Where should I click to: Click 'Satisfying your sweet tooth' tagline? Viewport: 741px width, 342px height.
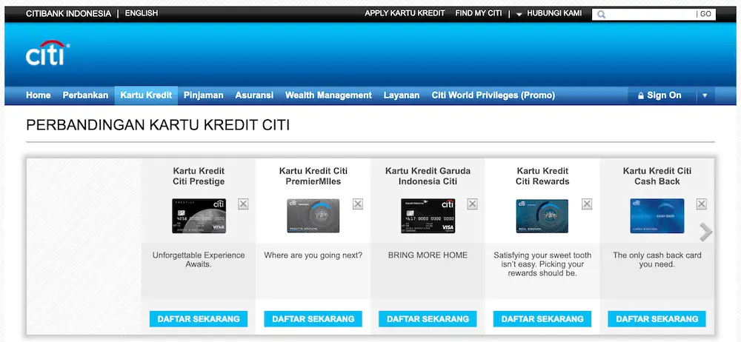[x=542, y=264]
